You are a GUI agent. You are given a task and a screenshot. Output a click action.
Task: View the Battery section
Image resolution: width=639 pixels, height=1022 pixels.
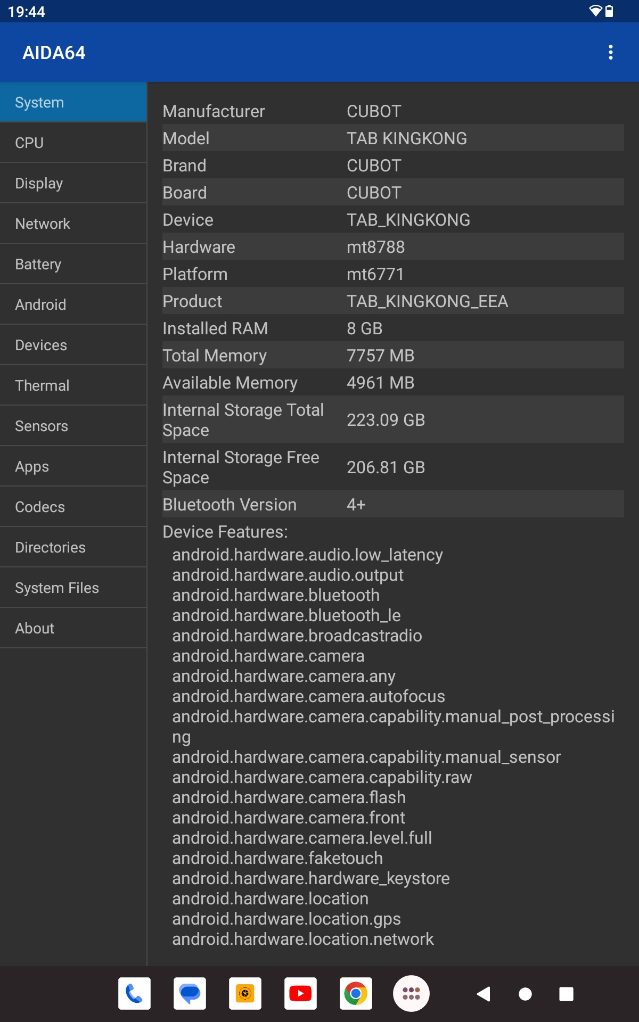[x=73, y=264]
